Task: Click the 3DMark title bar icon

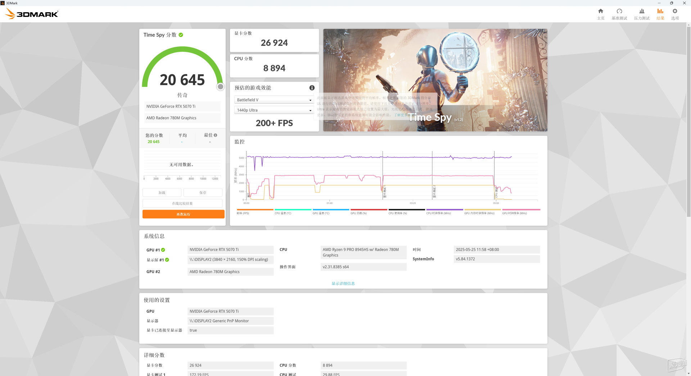Action: click(x=3, y=3)
